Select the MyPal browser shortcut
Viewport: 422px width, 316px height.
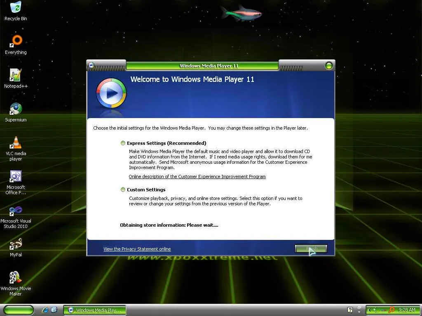pos(16,247)
